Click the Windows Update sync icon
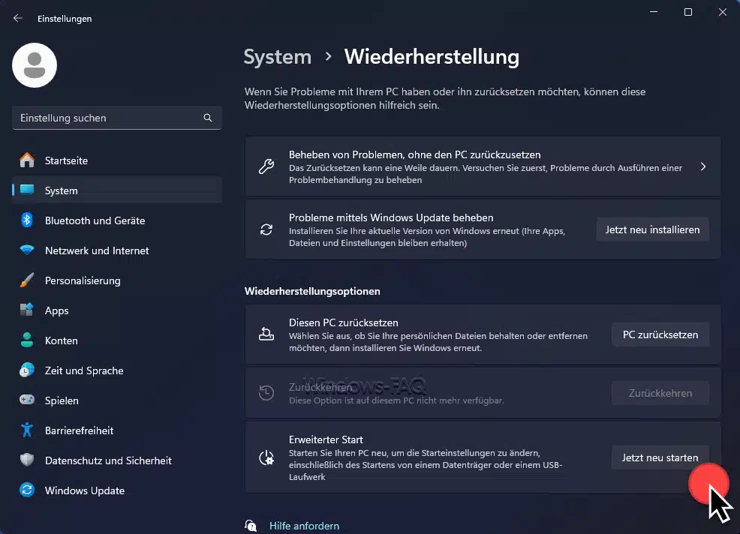The height and width of the screenshot is (534, 740). tap(27, 490)
